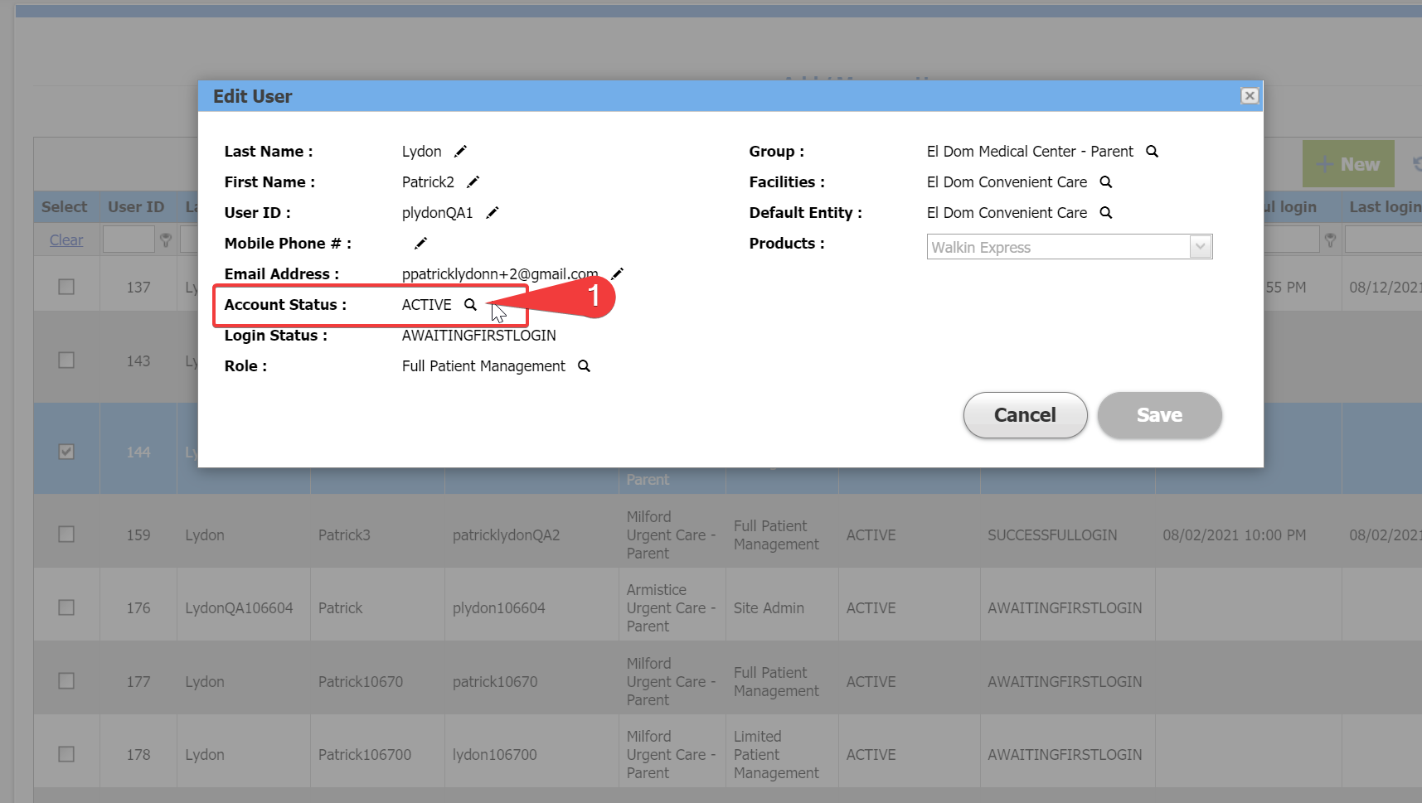This screenshot has width=1422, height=803.
Task: Select checkbox for user 176
Action: 66,607
